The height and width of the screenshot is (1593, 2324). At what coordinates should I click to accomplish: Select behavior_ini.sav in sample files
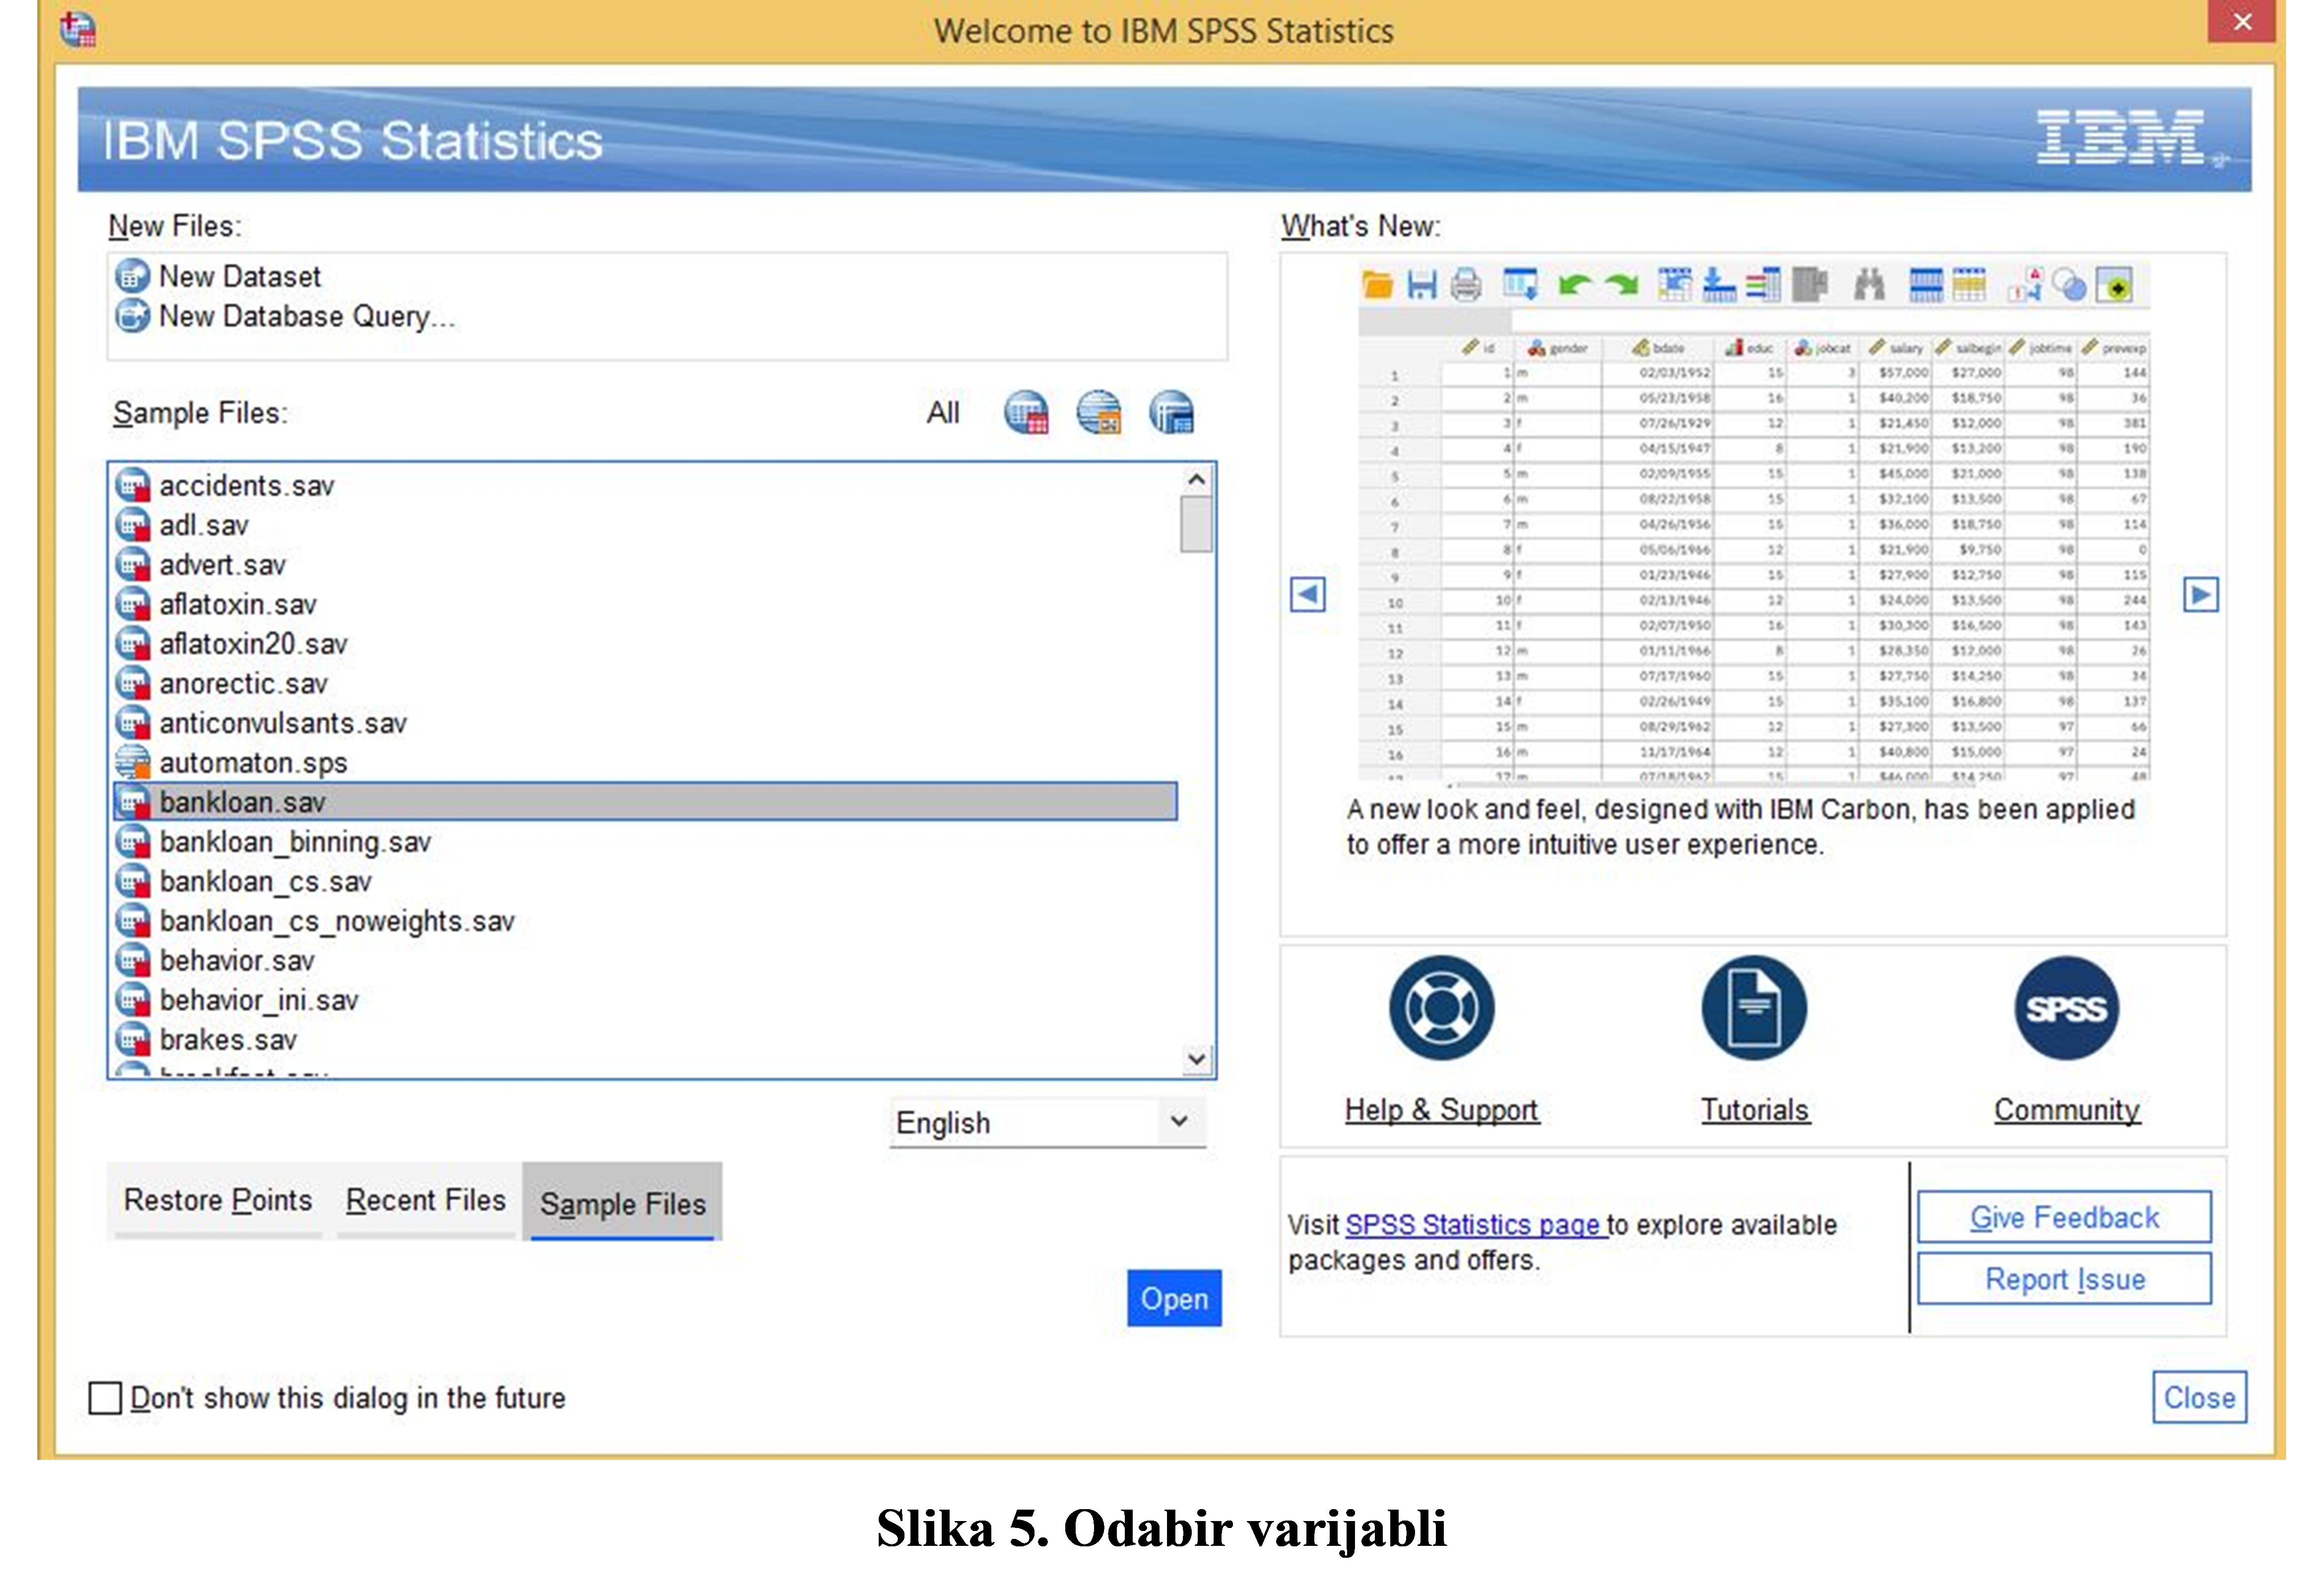(645, 999)
